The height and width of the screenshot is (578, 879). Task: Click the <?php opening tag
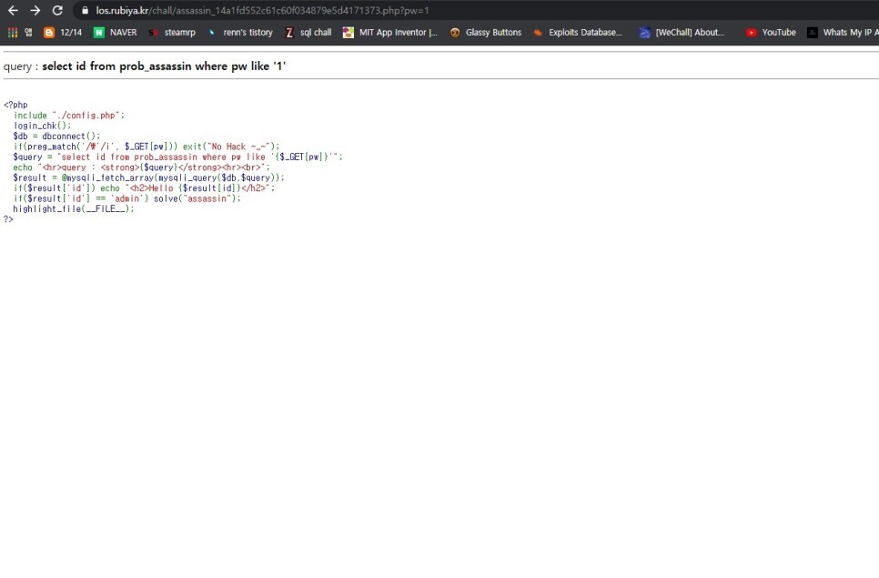15,105
